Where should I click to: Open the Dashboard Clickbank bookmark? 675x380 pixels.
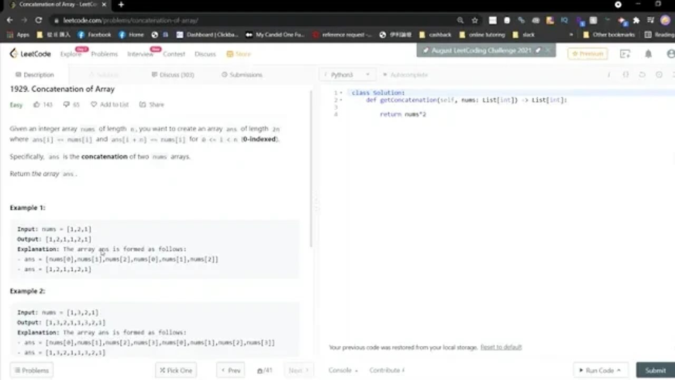207,35
